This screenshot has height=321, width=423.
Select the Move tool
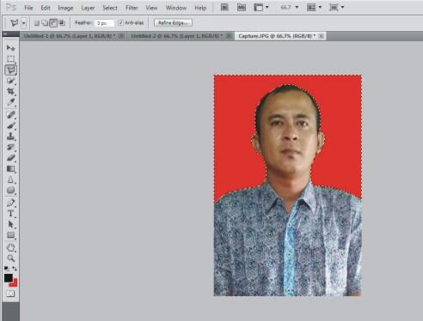coord(11,48)
